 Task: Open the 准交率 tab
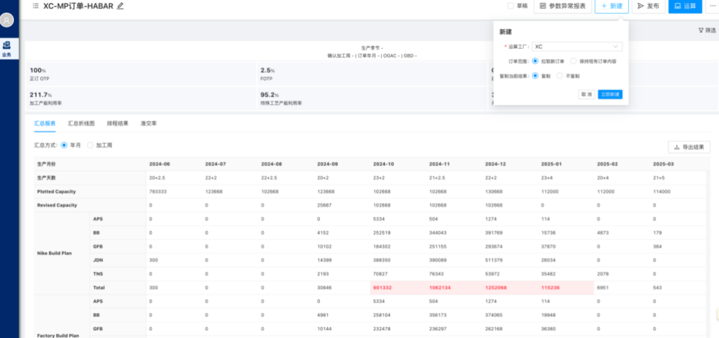click(149, 124)
